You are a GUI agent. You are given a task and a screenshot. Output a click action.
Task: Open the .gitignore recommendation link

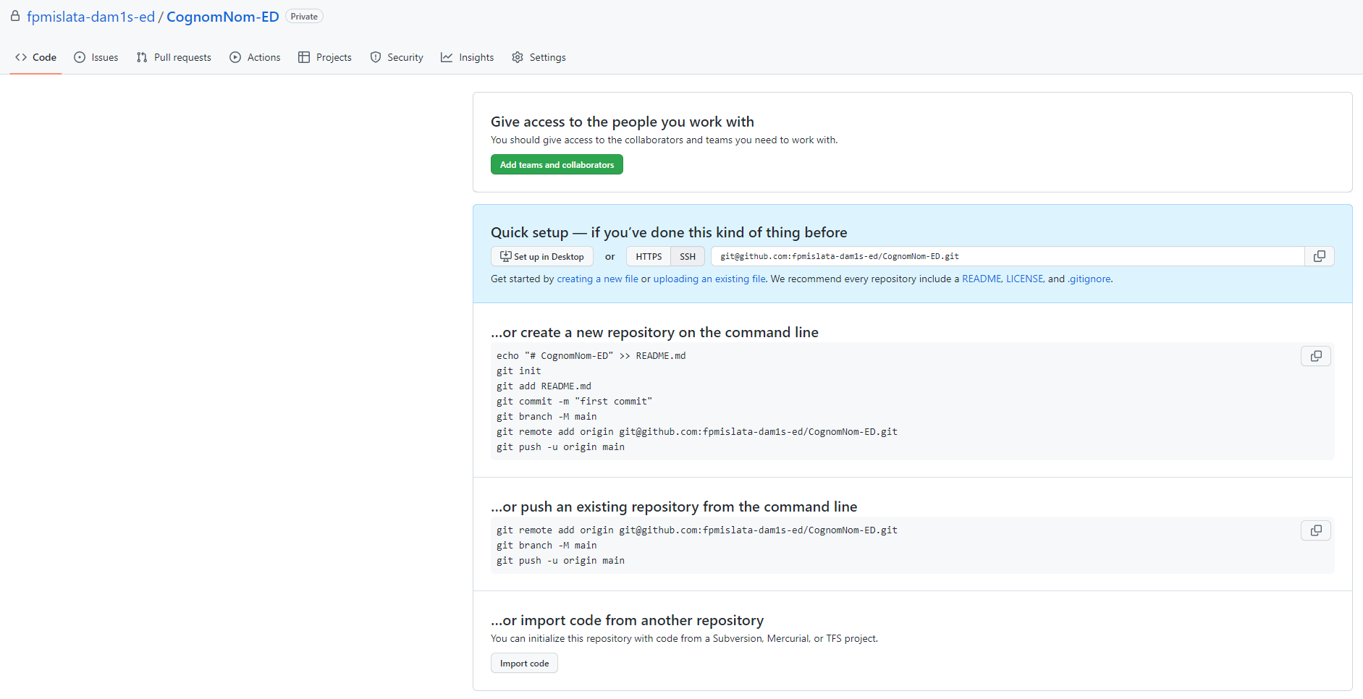1089,279
